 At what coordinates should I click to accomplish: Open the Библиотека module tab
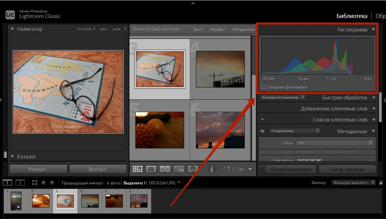click(x=352, y=16)
